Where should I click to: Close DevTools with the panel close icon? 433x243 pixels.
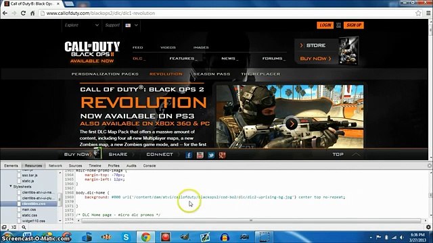430,165
